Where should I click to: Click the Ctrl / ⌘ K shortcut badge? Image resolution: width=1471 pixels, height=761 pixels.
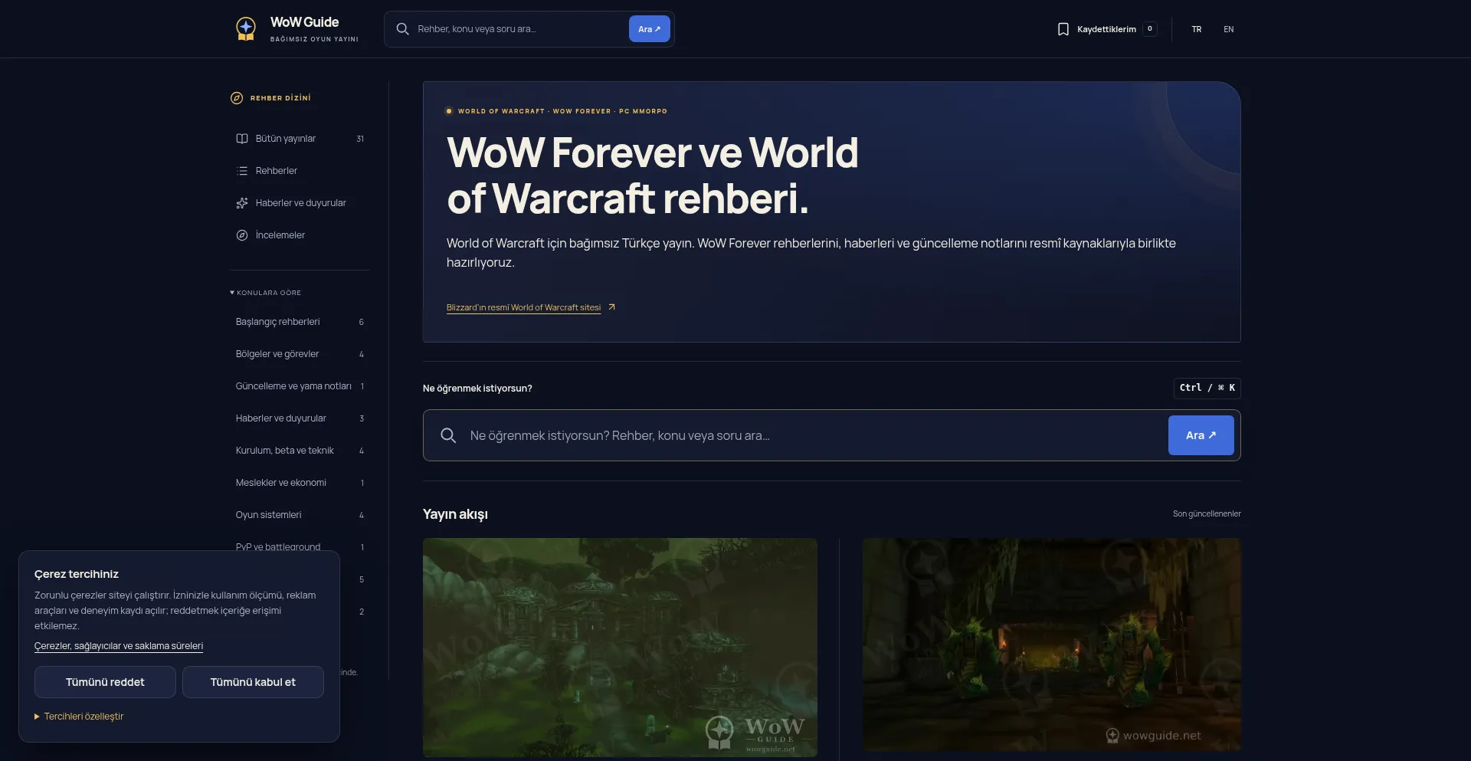[x=1207, y=388]
